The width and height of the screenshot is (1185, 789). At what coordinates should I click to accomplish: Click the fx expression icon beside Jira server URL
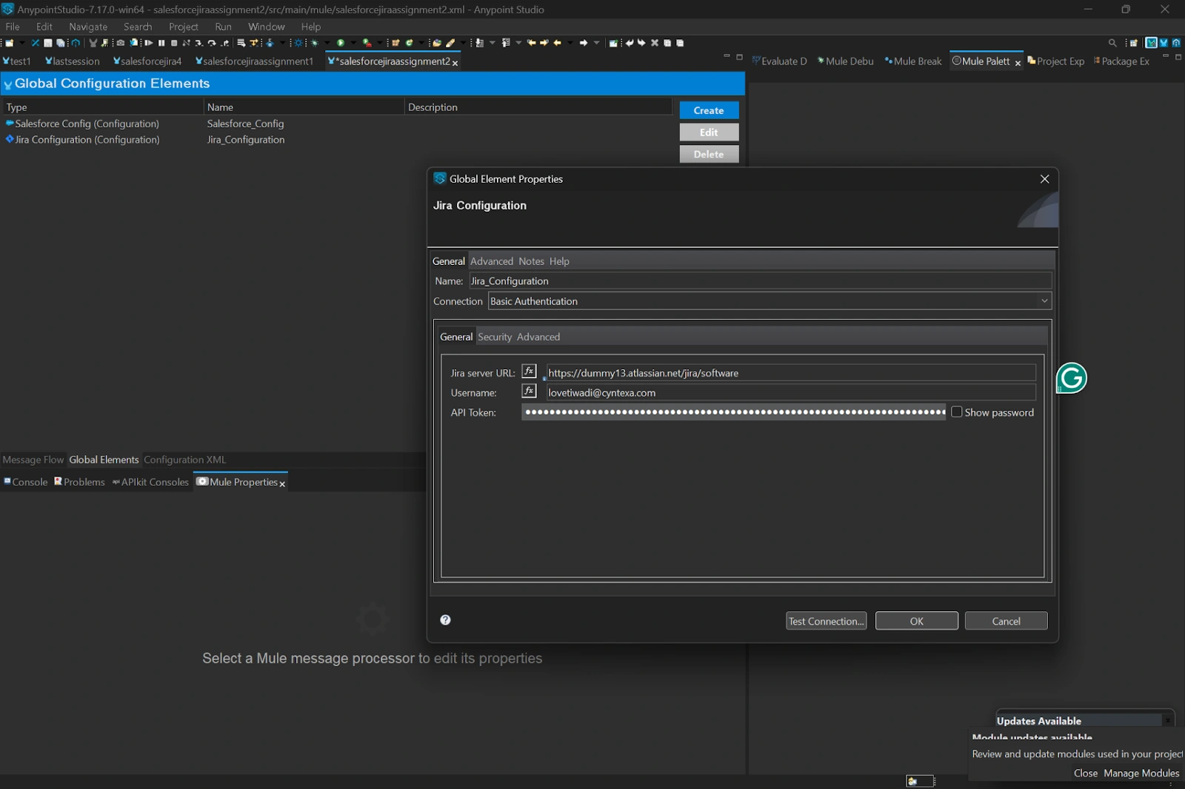(530, 372)
